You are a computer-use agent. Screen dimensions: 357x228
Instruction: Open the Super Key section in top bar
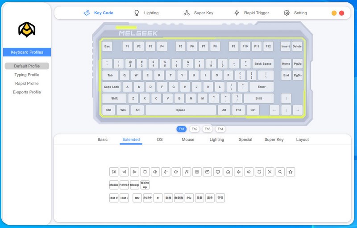click(199, 13)
